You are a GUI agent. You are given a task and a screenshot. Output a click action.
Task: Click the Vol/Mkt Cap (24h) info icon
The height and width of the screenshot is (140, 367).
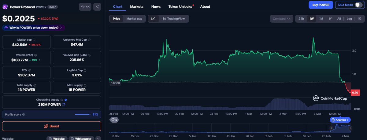89,55
